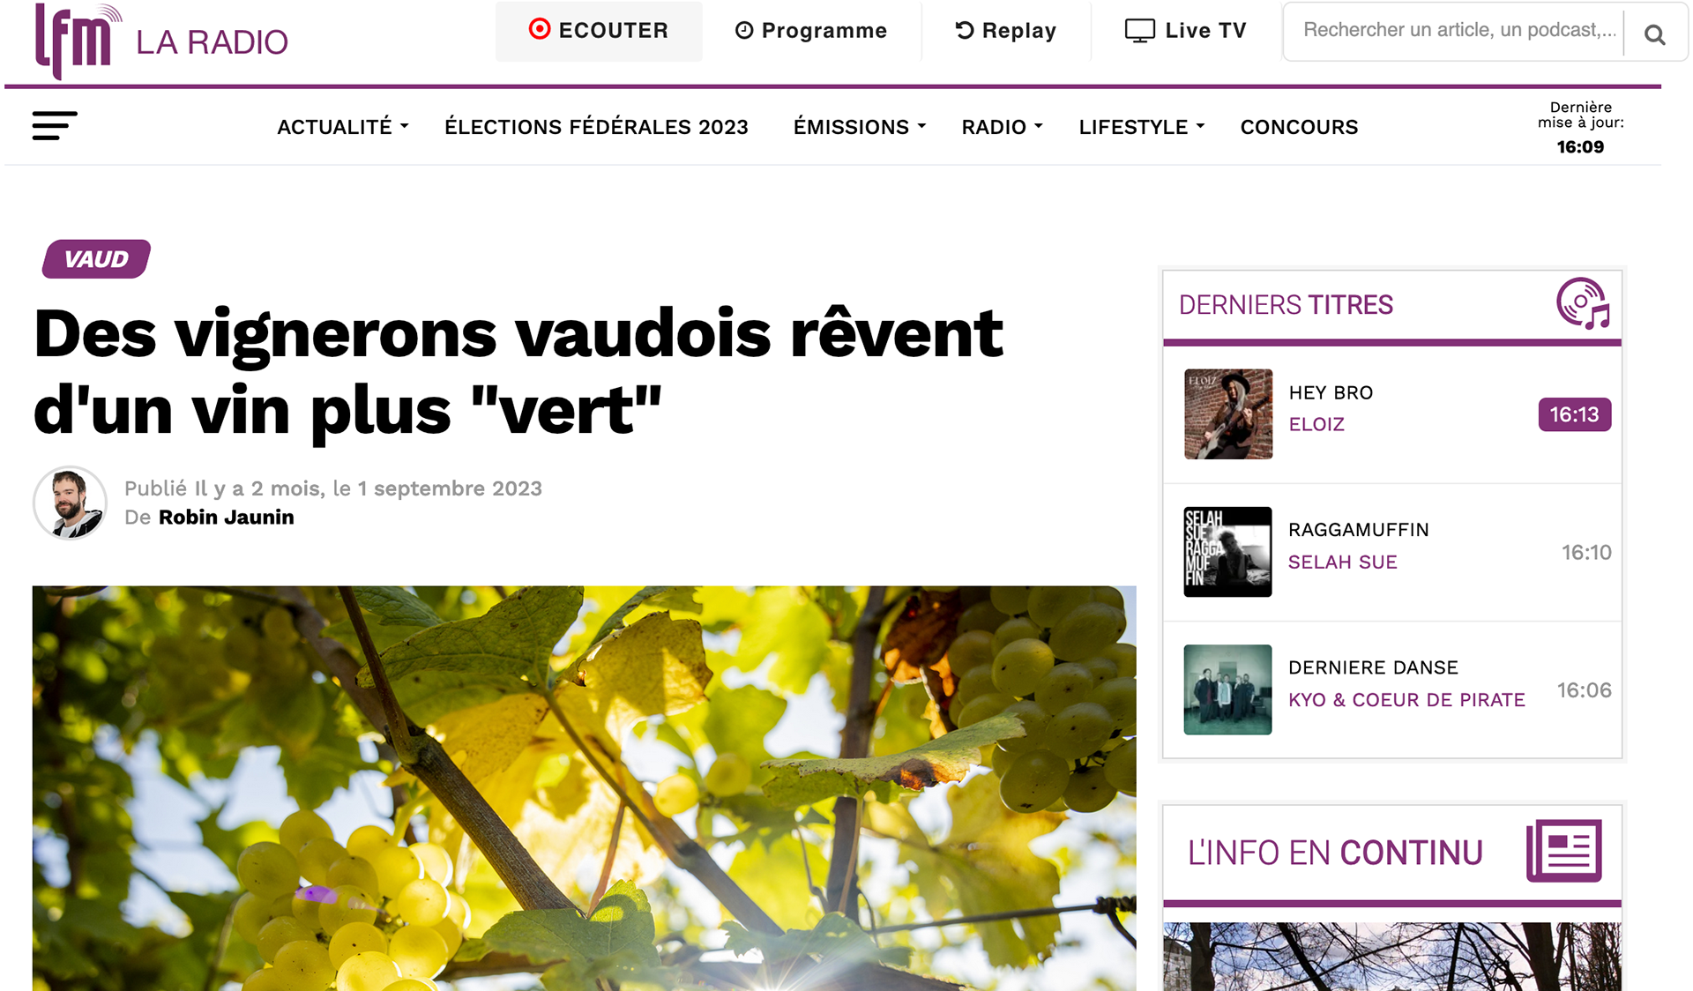Click the VAUD category tag
The width and height of the screenshot is (1693, 991).
pyautogui.click(x=96, y=259)
